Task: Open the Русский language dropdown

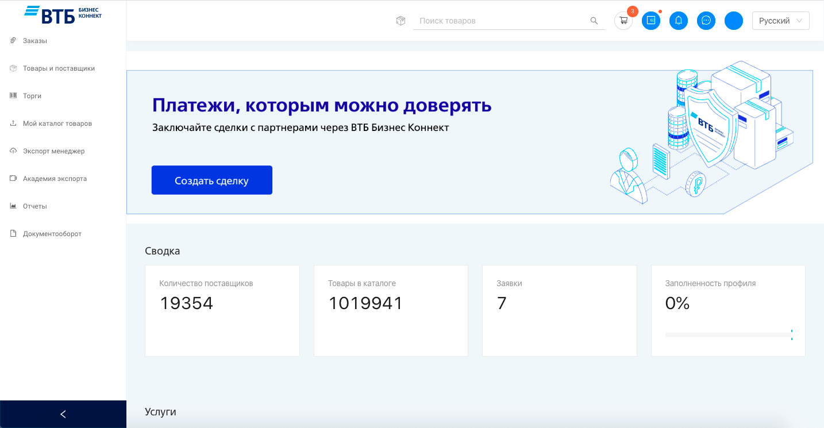Action: pos(781,21)
